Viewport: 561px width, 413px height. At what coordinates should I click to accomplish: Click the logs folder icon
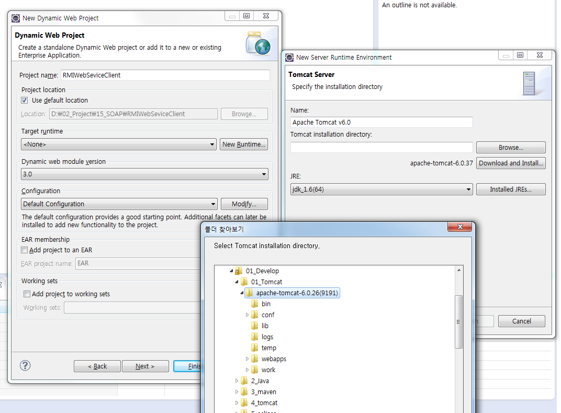[254, 337]
